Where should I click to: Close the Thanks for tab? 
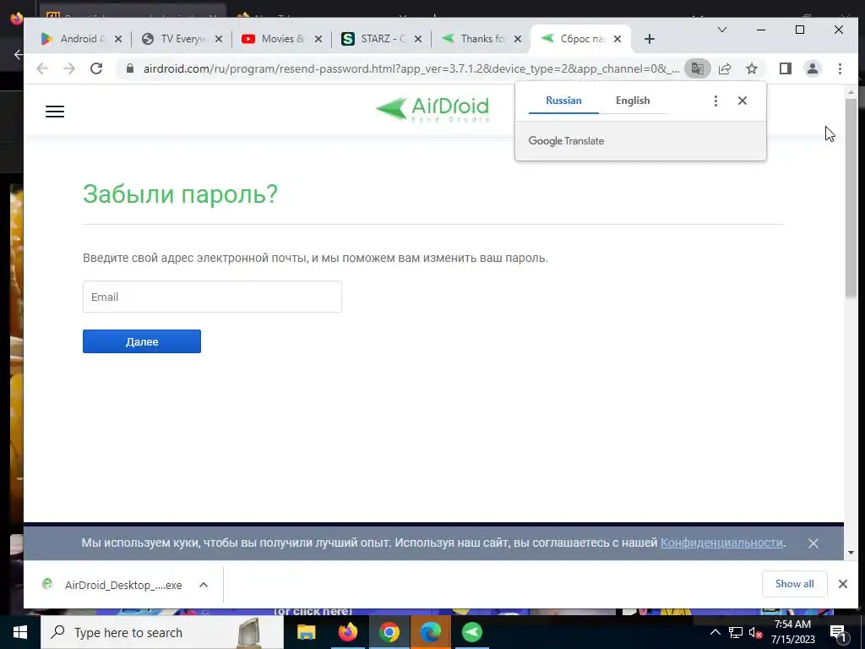(x=518, y=39)
